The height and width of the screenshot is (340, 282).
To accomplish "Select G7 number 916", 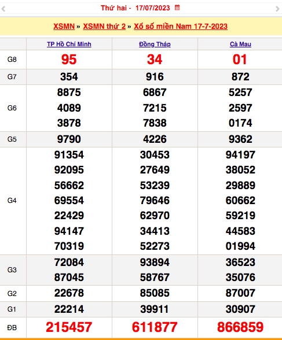I will [x=155, y=77].
